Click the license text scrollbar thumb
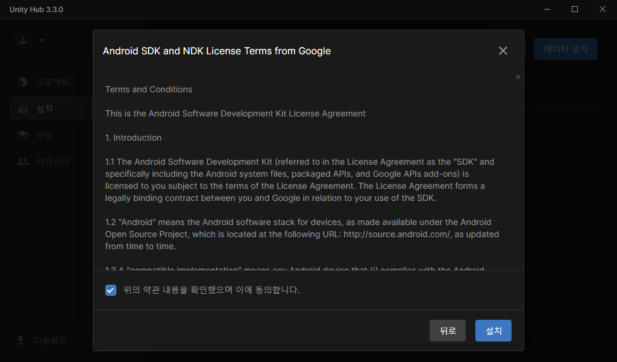Screen dimensions: 617x362 click(518, 77)
